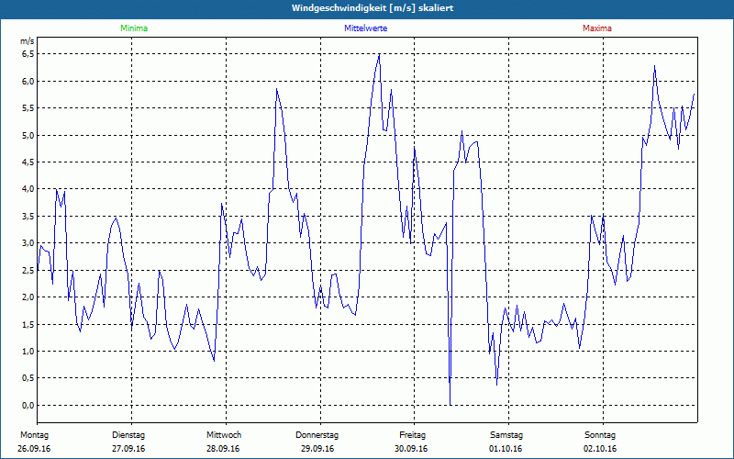Click the 4,5 y-axis value
This screenshot has height=459, width=734.
[28, 162]
